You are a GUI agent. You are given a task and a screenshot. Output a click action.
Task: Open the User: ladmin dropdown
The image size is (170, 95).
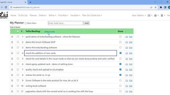(x=139, y=15)
